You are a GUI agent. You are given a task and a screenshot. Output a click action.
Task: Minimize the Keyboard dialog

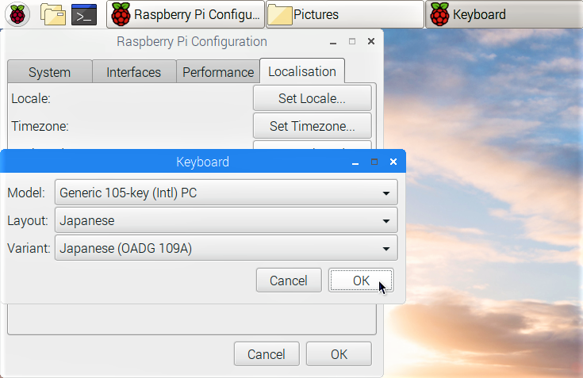tap(355, 162)
